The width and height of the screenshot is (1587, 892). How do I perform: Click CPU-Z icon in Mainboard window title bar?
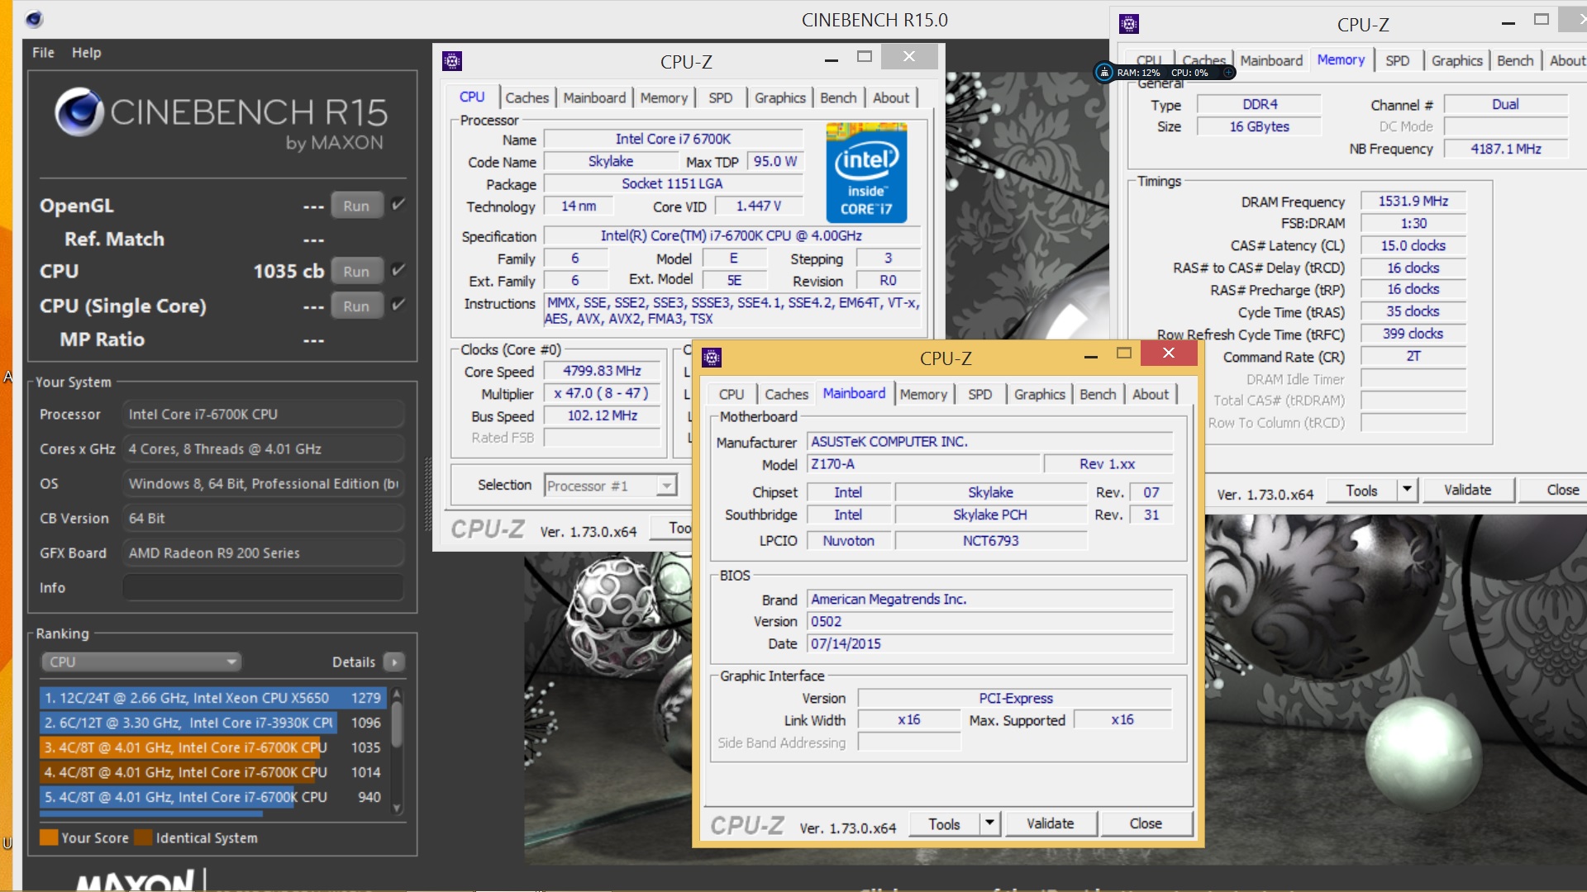tap(712, 358)
